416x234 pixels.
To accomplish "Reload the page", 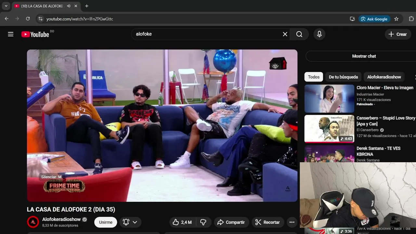I will point(28,19).
